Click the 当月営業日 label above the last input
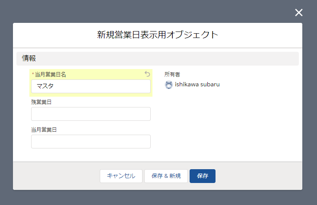This screenshot has height=205, width=317. pyautogui.click(x=44, y=129)
